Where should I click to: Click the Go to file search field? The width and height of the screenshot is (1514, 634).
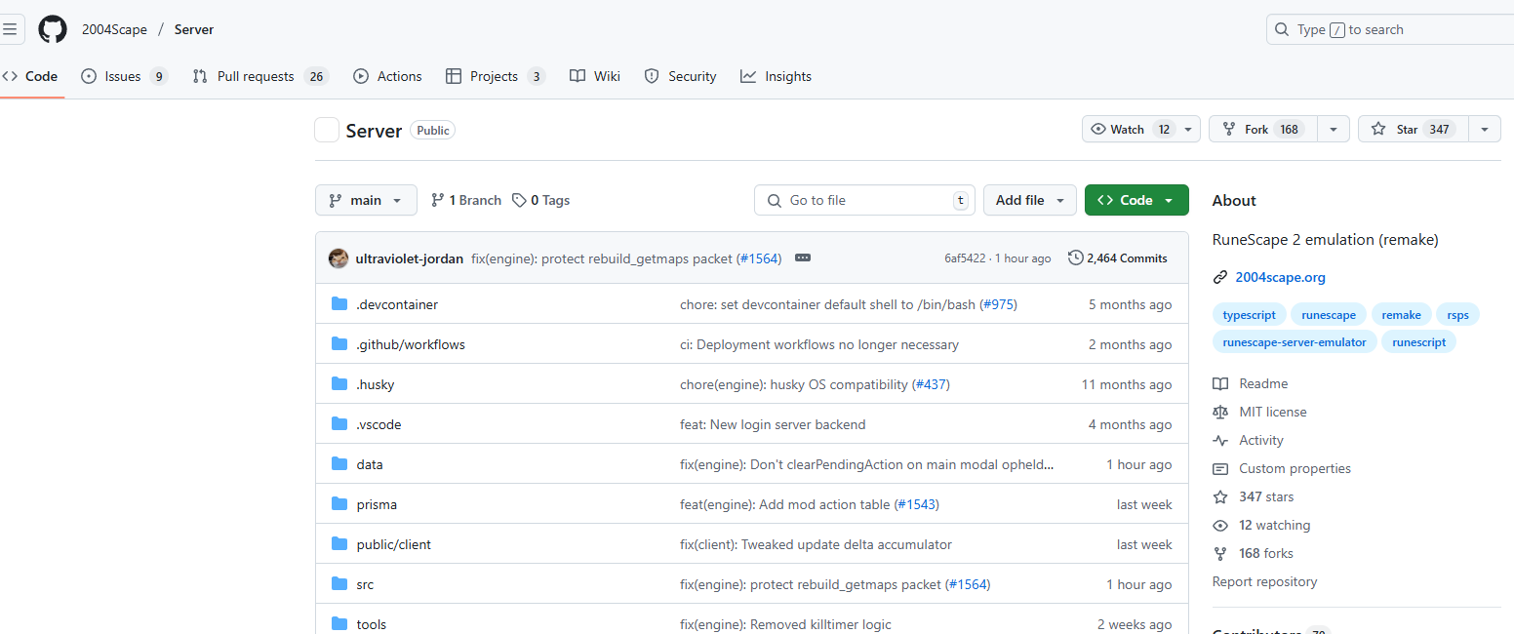click(x=864, y=200)
